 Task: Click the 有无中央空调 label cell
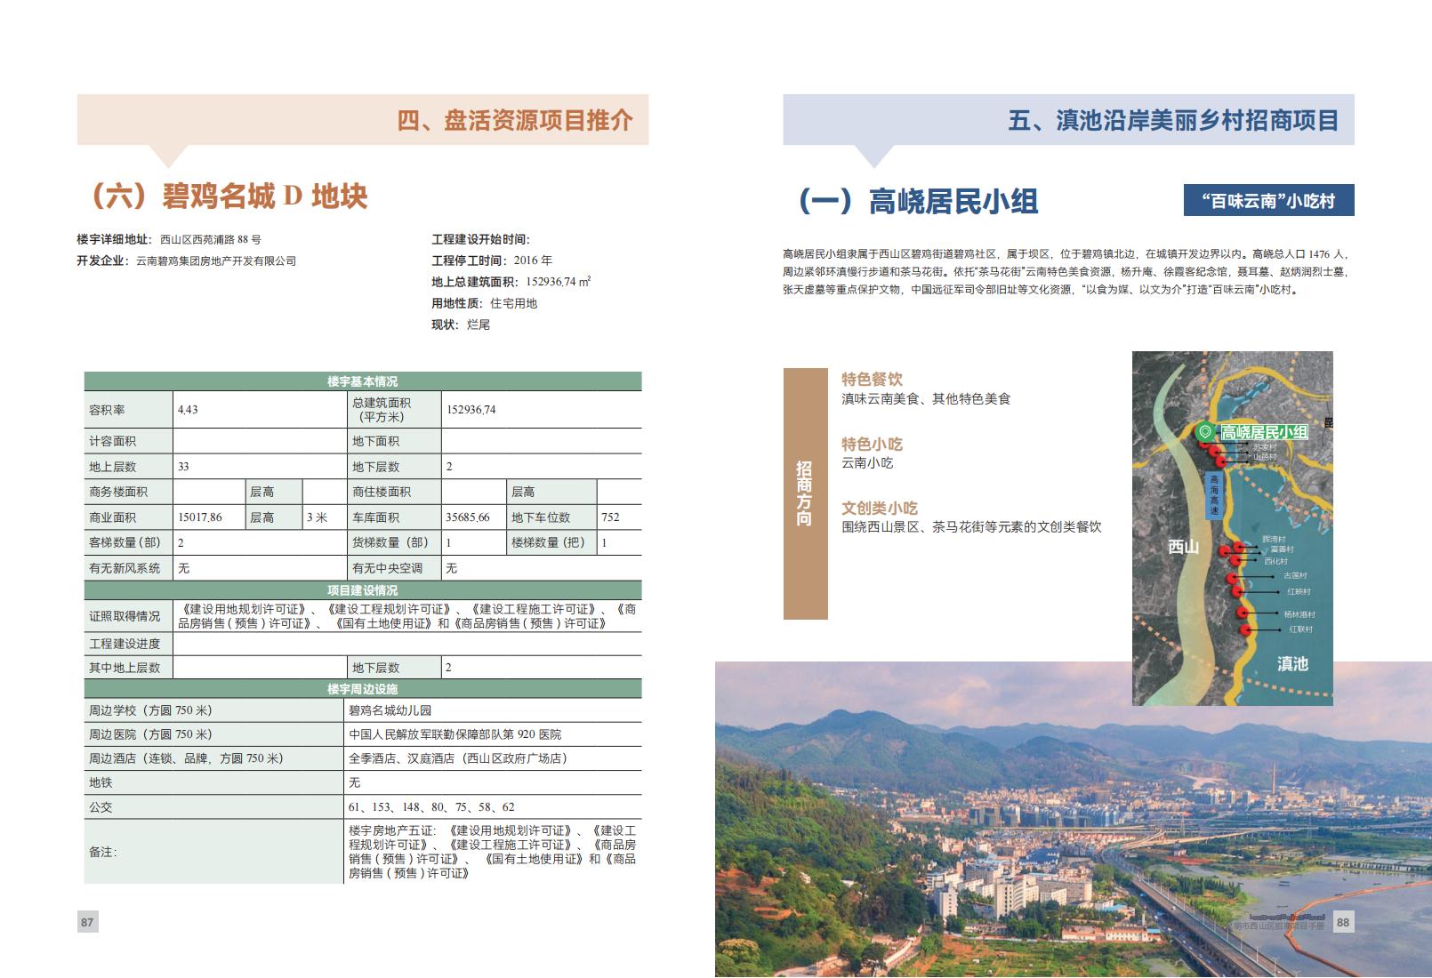coord(394,568)
